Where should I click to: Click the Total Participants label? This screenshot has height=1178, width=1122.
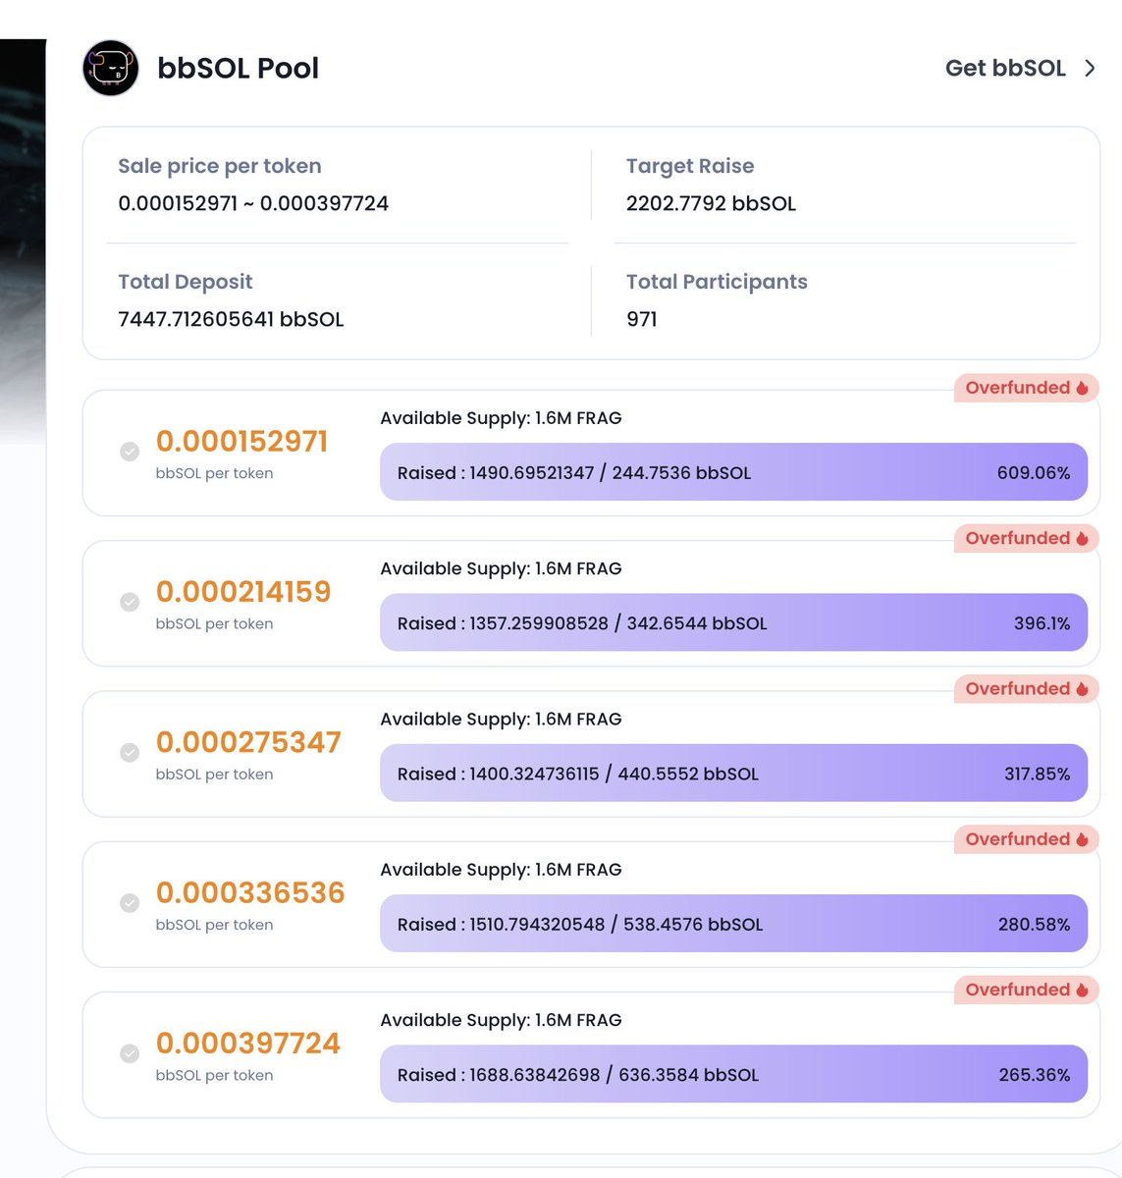(x=717, y=282)
